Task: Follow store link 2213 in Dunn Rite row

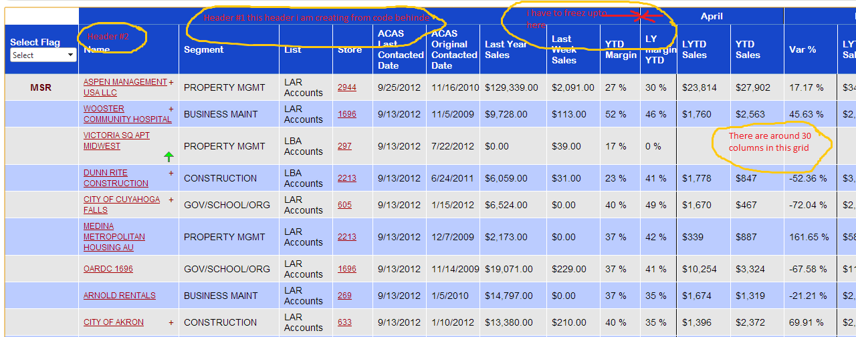Action: click(x=346, y=178)
